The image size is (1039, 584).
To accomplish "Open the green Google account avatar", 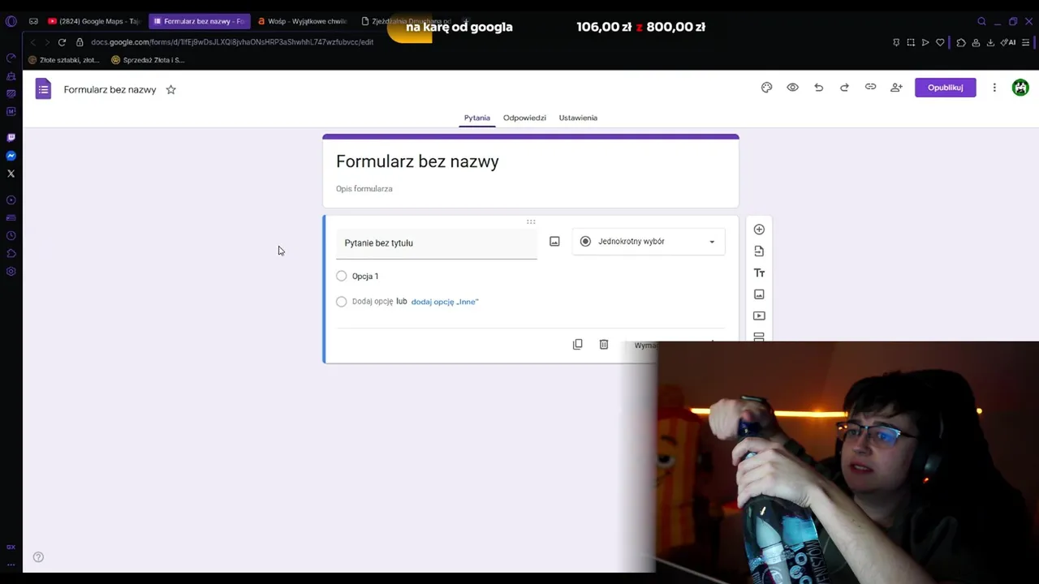I will (x=1020, y=88).
